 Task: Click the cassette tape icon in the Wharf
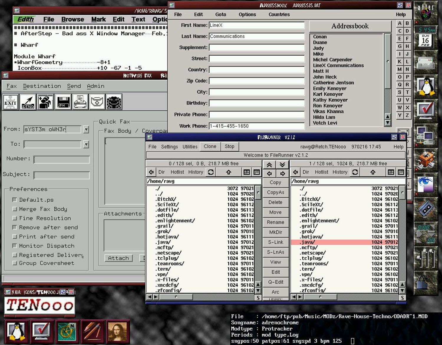coord(426,208)
